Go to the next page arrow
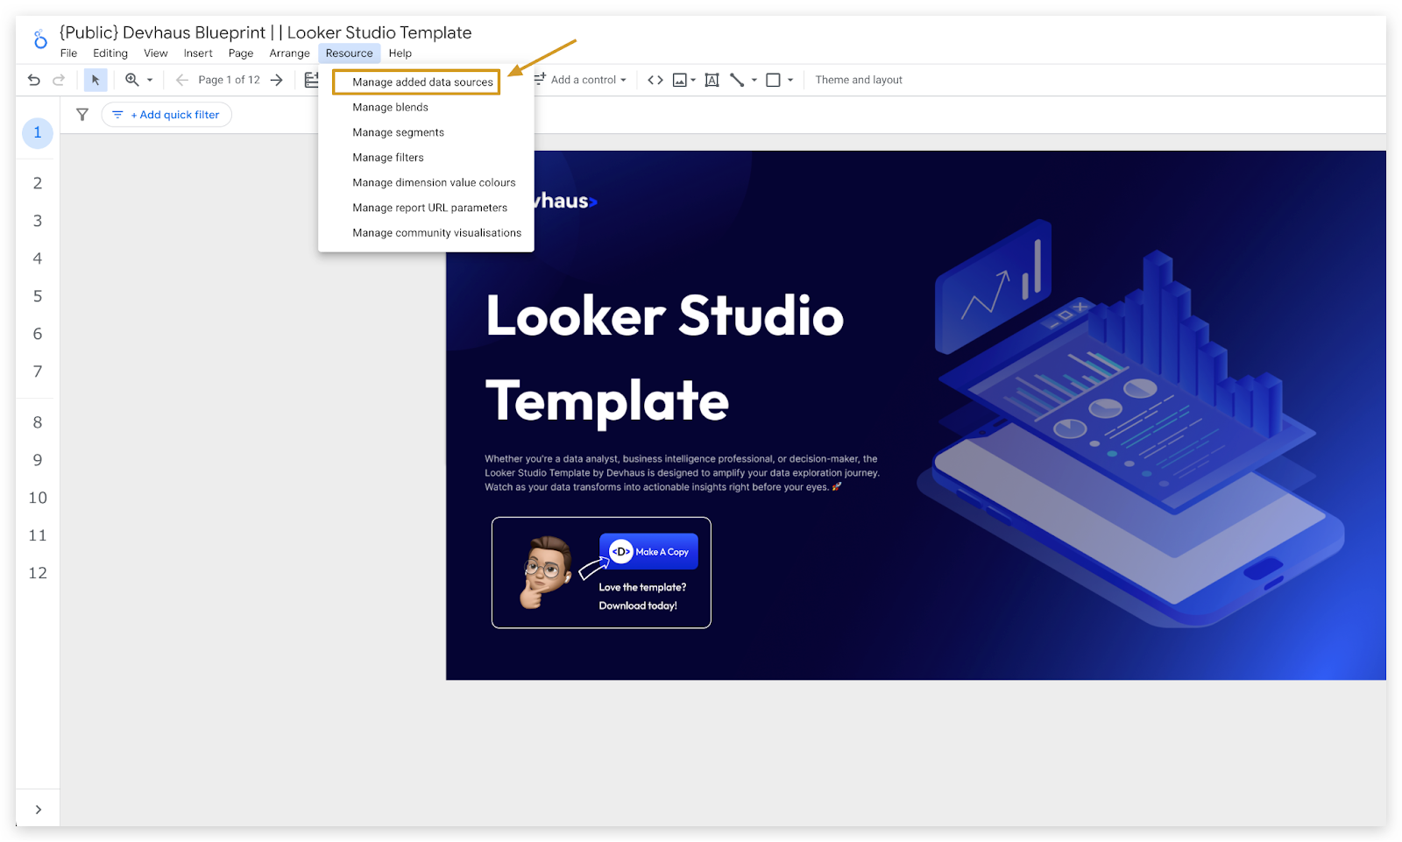 [x=277, y=80]
